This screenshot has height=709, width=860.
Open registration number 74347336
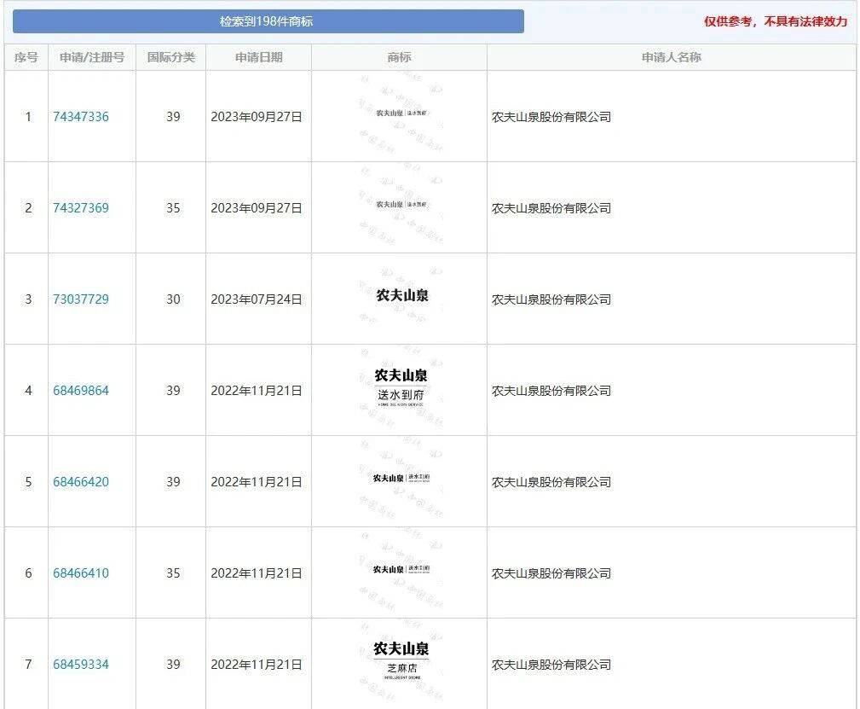click(81, 117)
